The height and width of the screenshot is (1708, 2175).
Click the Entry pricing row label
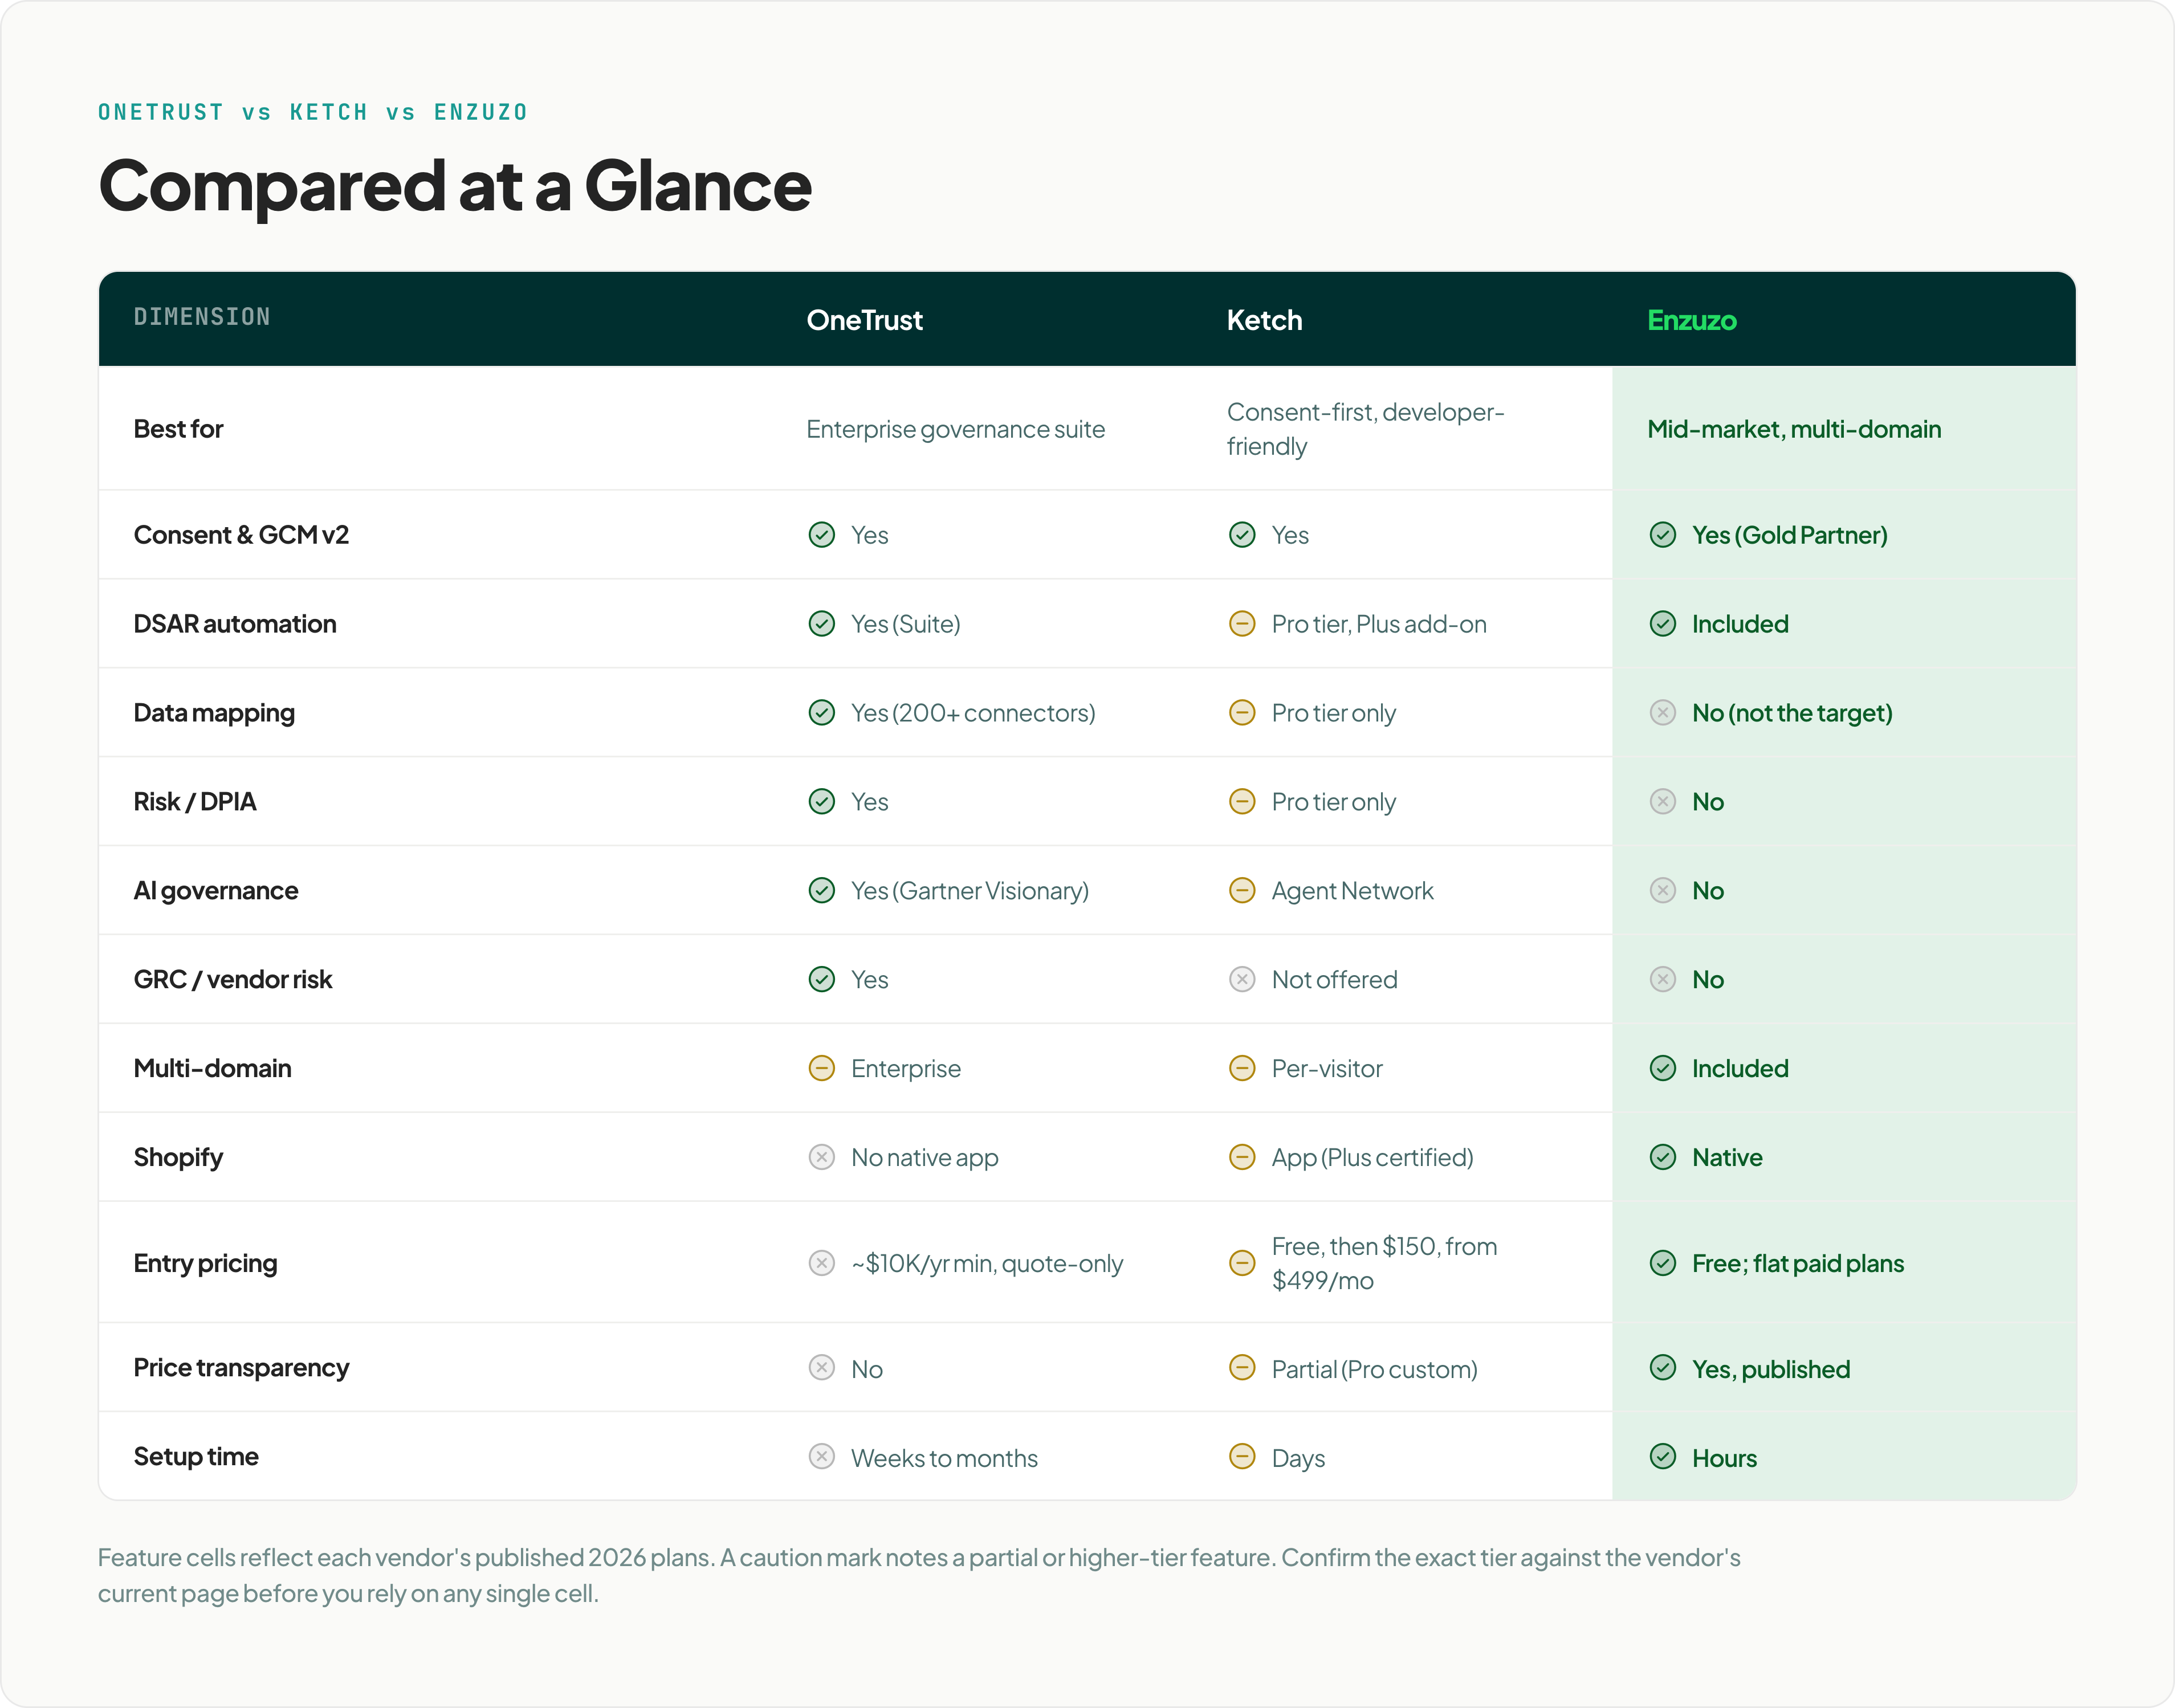point(205,1264)
